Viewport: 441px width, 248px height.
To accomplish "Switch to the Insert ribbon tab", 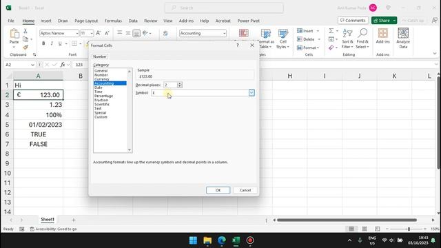I will pos(46,21).
